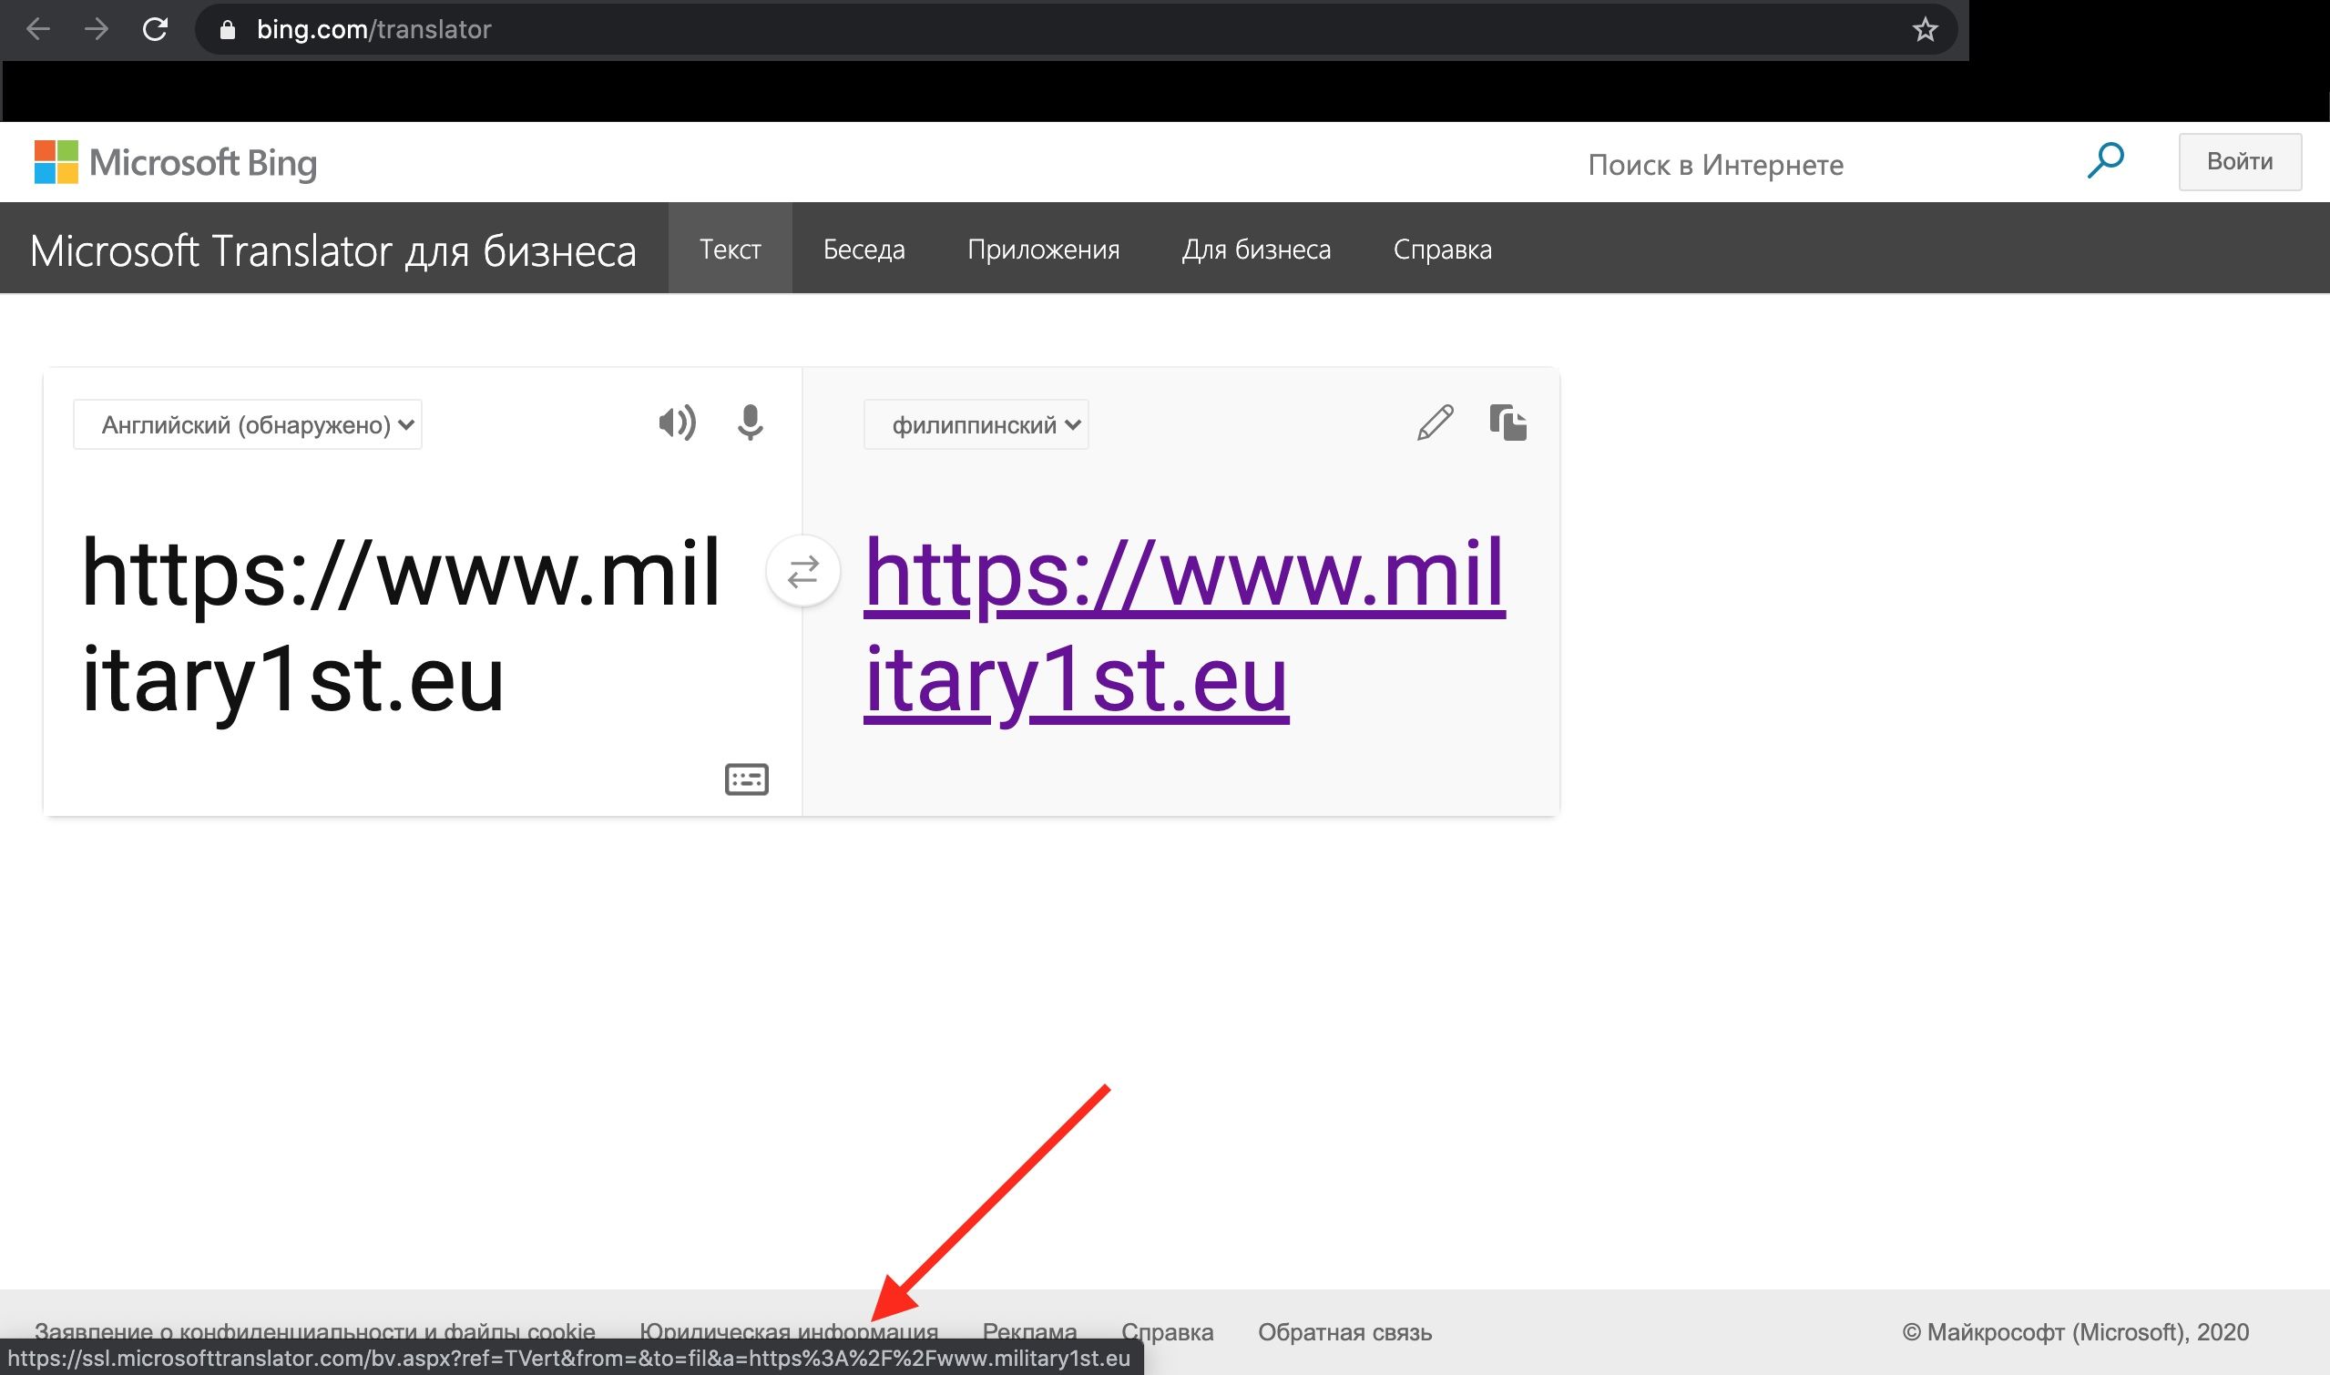2330x1375 pixels.
Task: Open the Беседа tab
Action: pyautogui.click(x=864, y=250)
